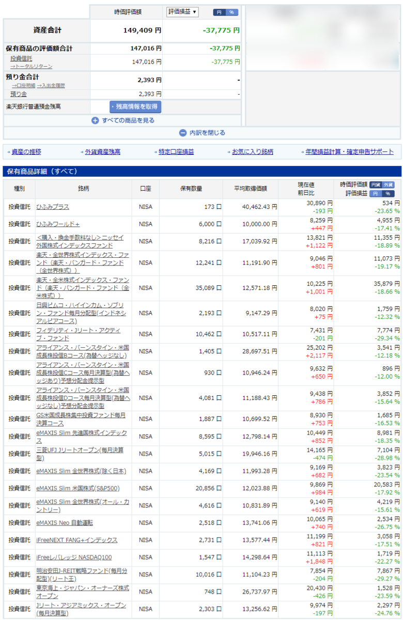Open the →トータルリターン link
Viewport: 403px width, 620px height.
pos(31,66)
